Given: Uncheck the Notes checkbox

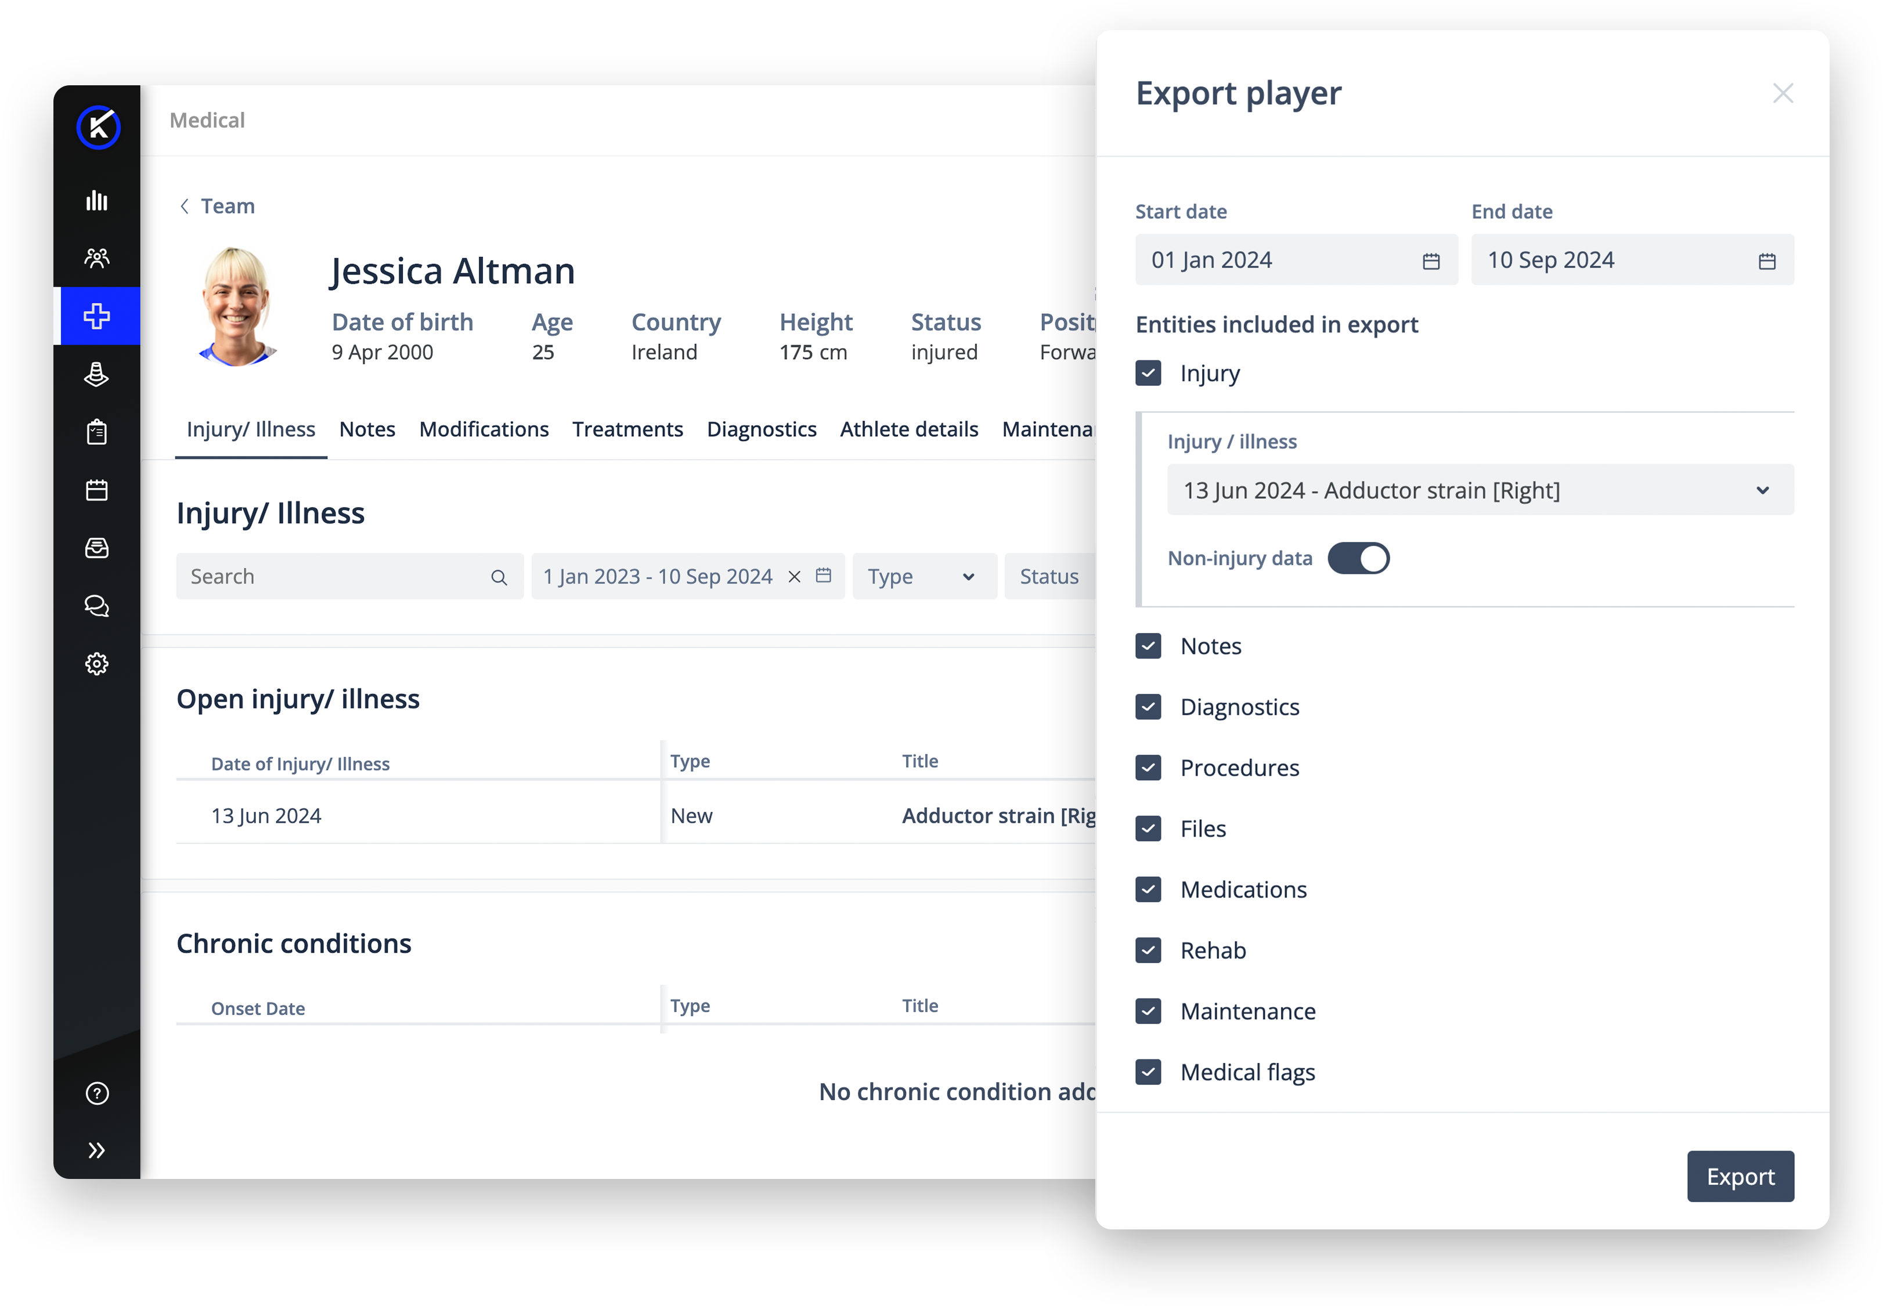Looking at the screenshot, I should [1148, 646].
